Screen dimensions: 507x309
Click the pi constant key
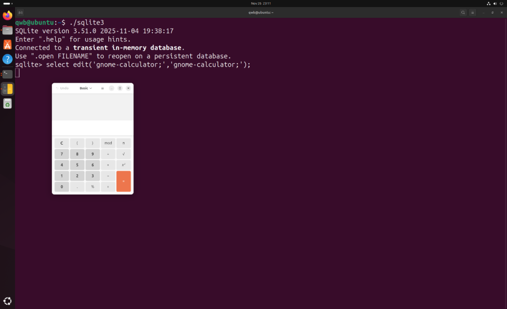pyautogui.click(x=123, y=143)
